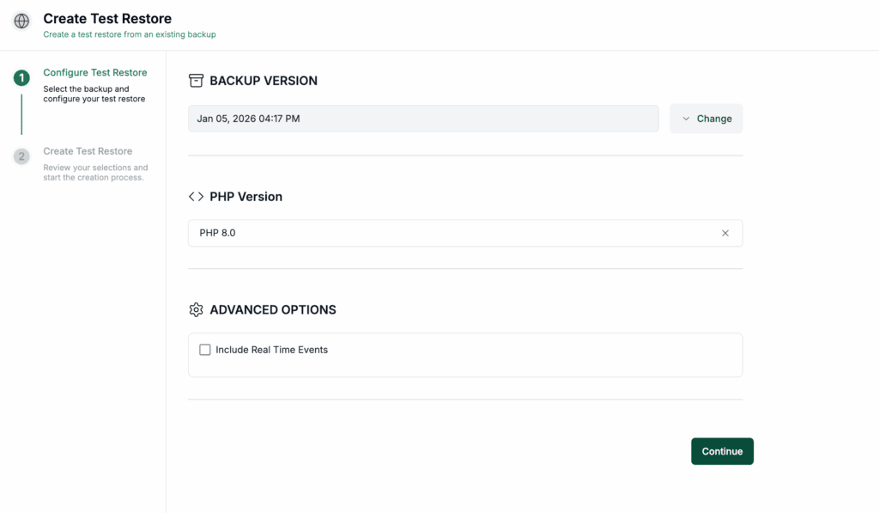Select the Configure Test Restore step
Viewport: 879px width, 513px height.
click(95, 72)
